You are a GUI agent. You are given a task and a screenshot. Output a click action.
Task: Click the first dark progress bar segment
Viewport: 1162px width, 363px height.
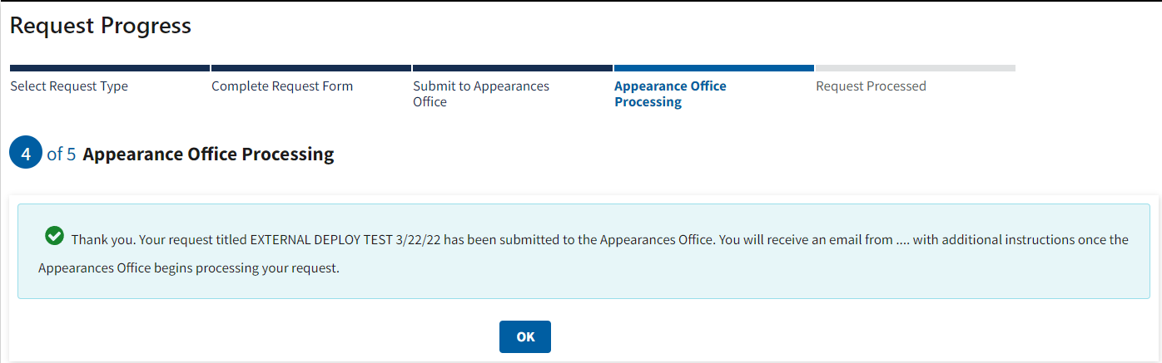[110, 68]
